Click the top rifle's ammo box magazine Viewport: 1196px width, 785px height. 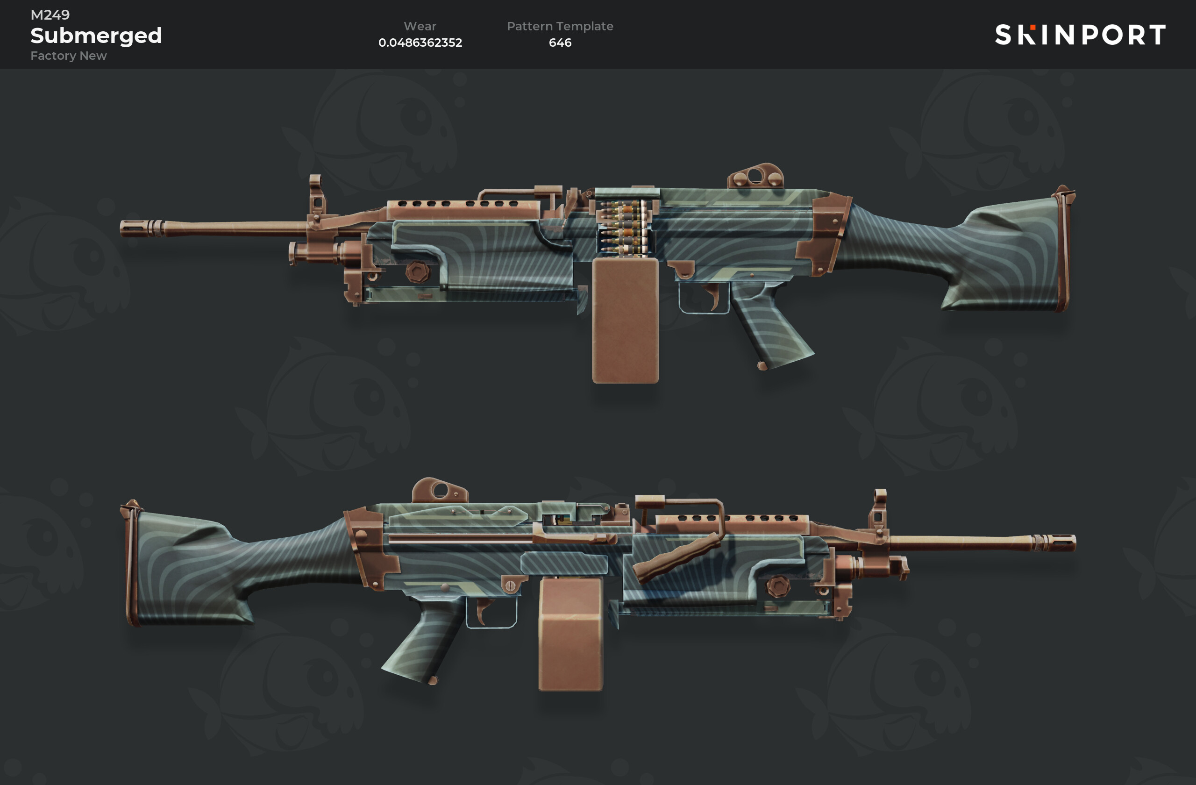[625, 320]
